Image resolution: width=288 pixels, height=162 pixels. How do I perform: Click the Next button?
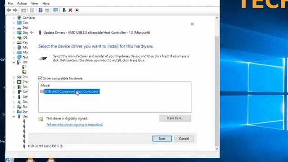(162, 139)
